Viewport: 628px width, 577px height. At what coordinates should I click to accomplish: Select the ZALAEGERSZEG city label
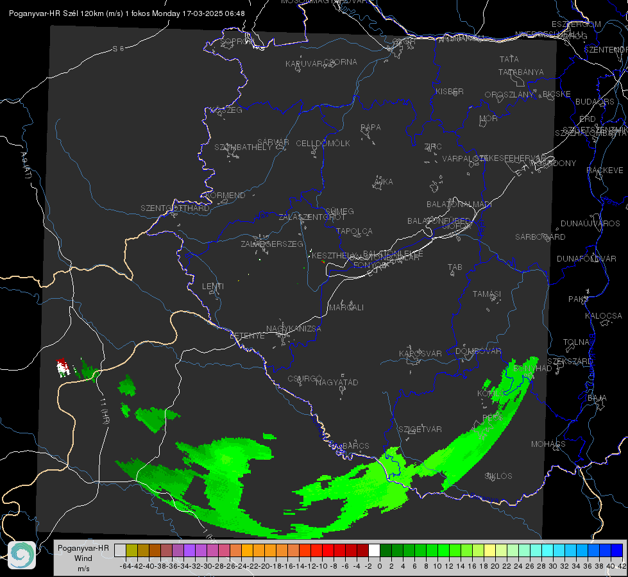(272, 244)
